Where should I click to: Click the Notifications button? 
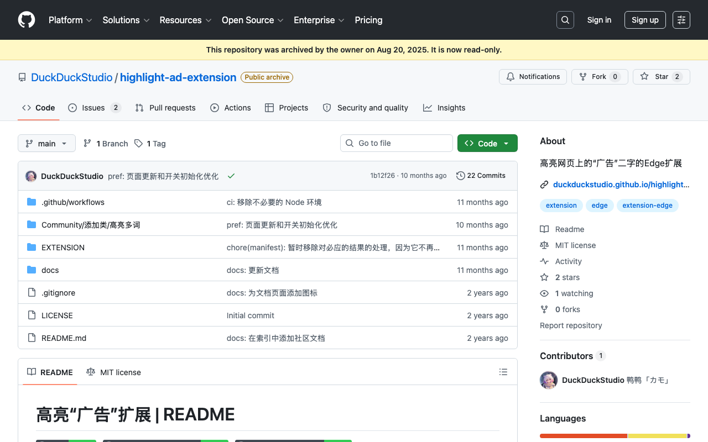tap(533, 77)
